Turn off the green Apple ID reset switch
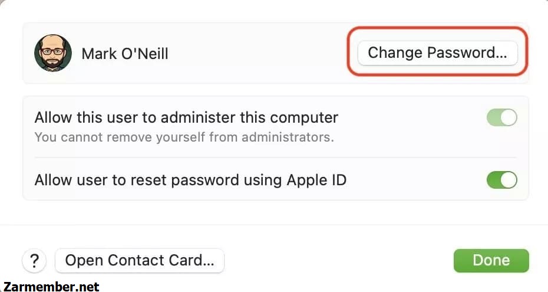This screenshot has height=292, width=548. pos(502,180)
